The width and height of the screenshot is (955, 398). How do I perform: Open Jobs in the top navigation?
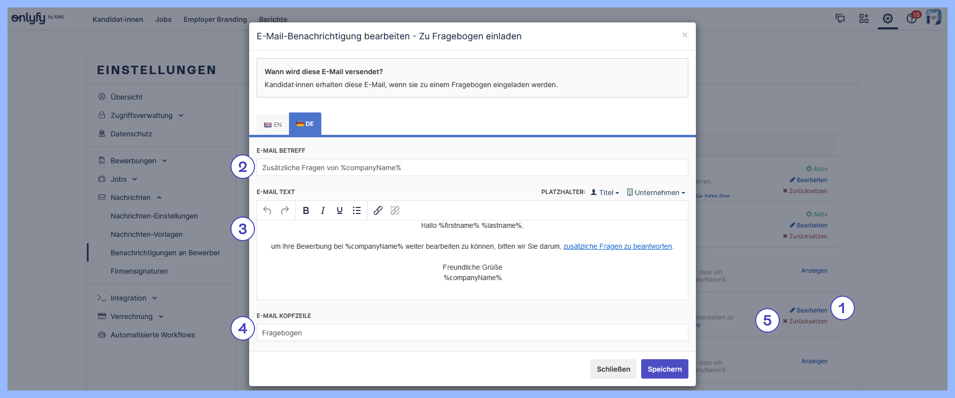click(163, 19)
